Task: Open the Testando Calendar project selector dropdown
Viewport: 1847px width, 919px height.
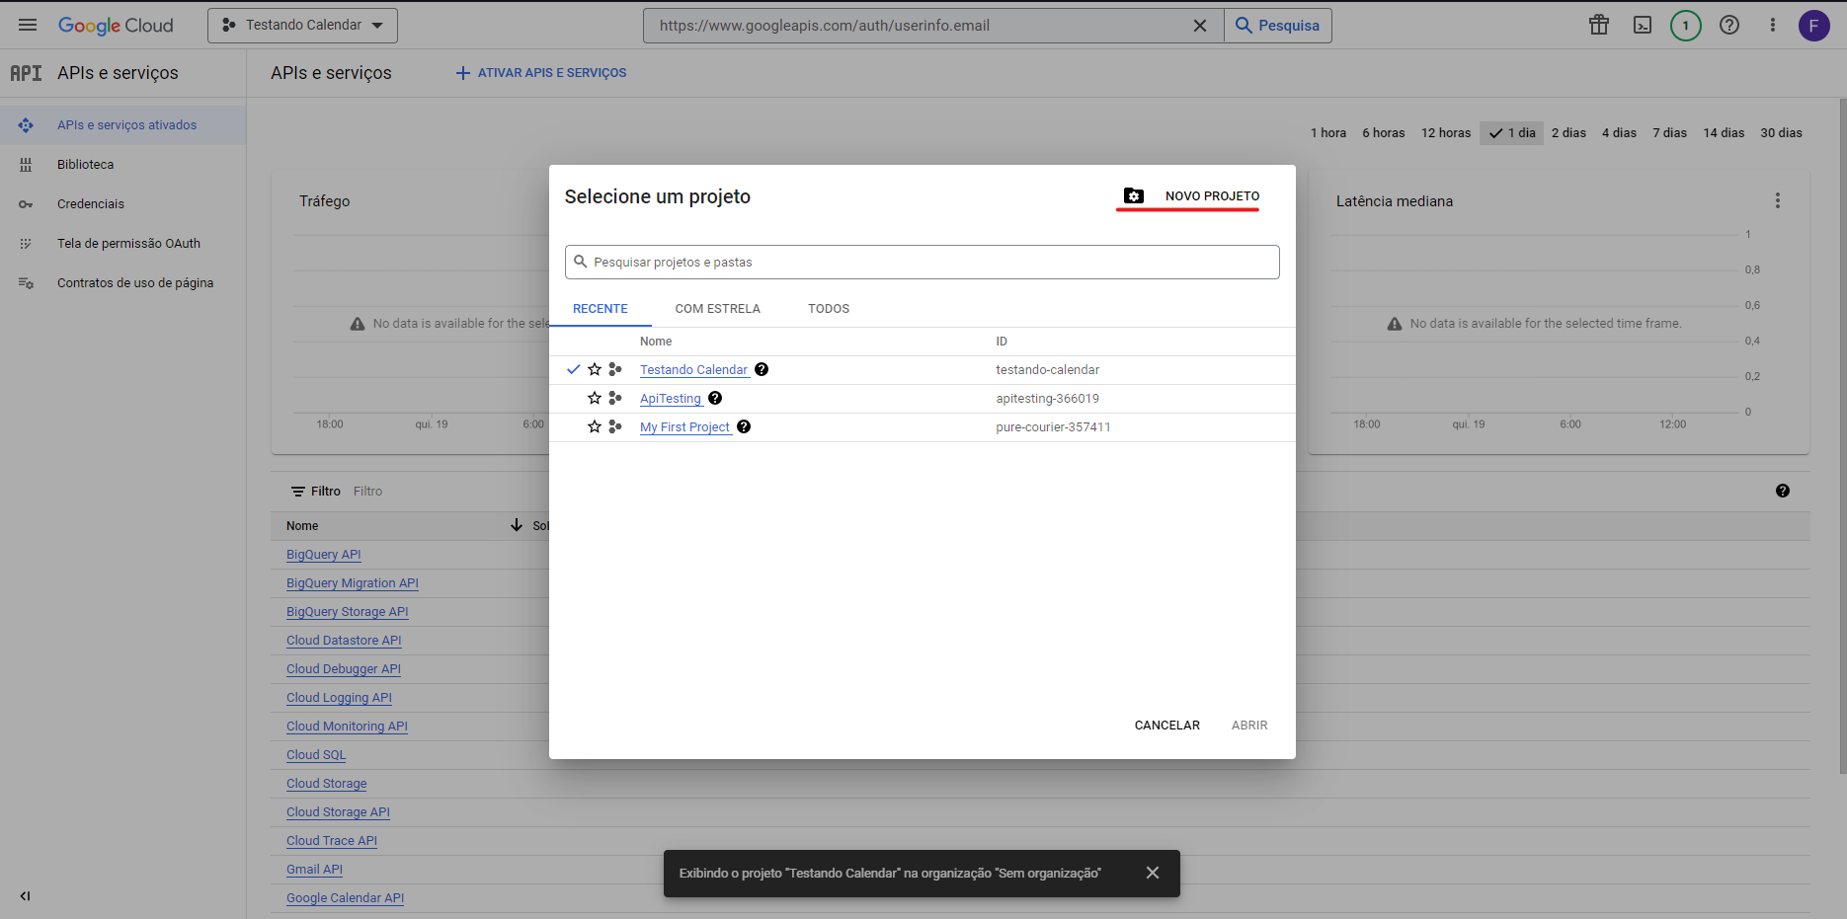Action: 302,26
